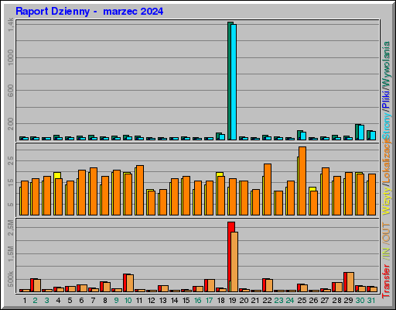Click the '/OUT' legend label
Screen dimensions: 396x310
[386, 232]
